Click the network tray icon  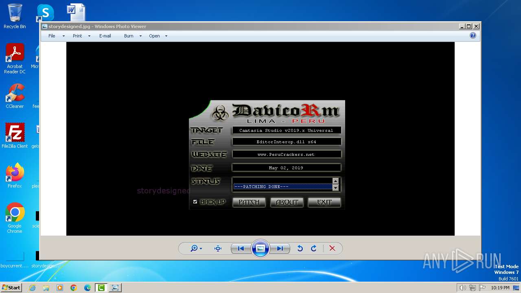pos(472,288)
